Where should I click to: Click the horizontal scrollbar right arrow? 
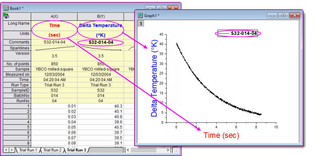[x=168, y=150]
